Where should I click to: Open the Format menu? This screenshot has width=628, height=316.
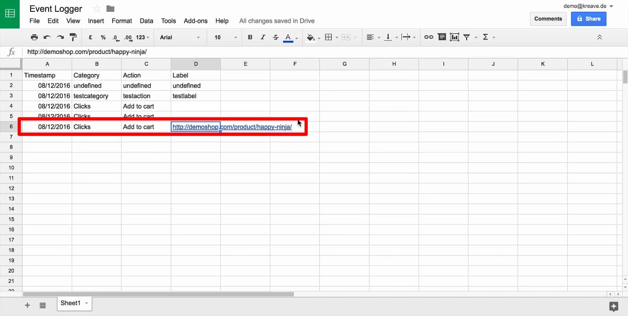click(x=122, y=21)
